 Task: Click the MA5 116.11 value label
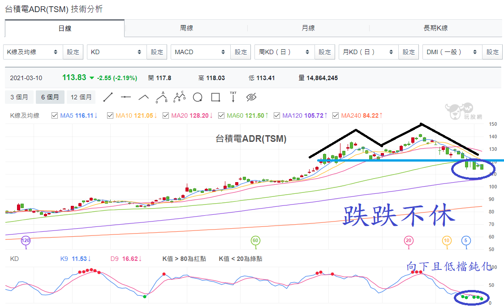tap(79, 115)
